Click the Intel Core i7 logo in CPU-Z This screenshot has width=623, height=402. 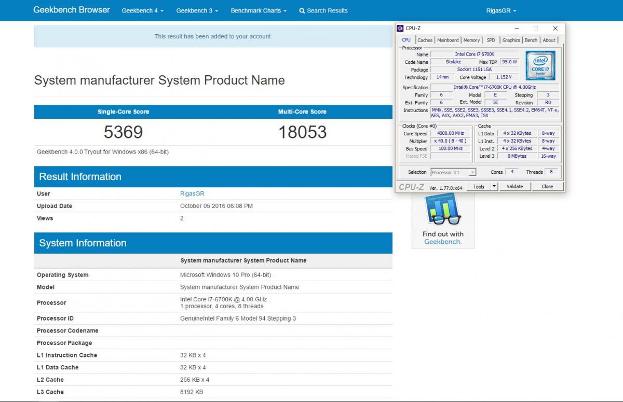tap(540, 65)
